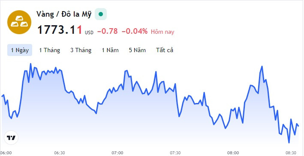Show the 1 Năm chart range

coord(110,50)
